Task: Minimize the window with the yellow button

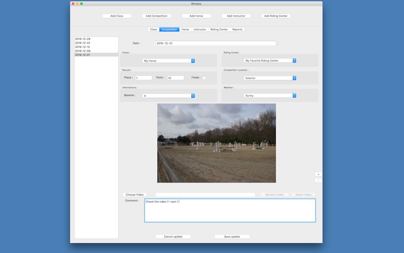Action: (x=77, y=3)
